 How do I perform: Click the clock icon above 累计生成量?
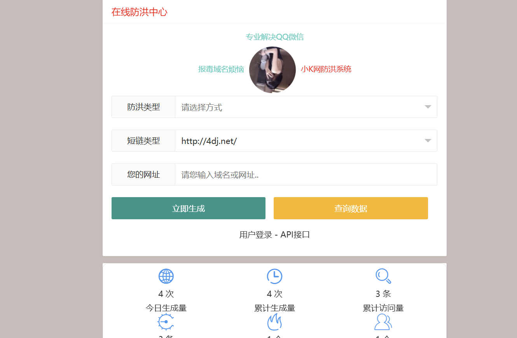coord(274,276)
